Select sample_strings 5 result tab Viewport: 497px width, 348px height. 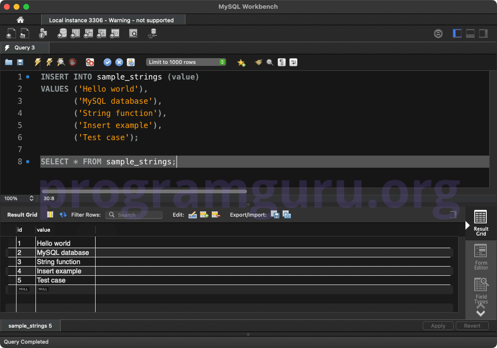30,326
